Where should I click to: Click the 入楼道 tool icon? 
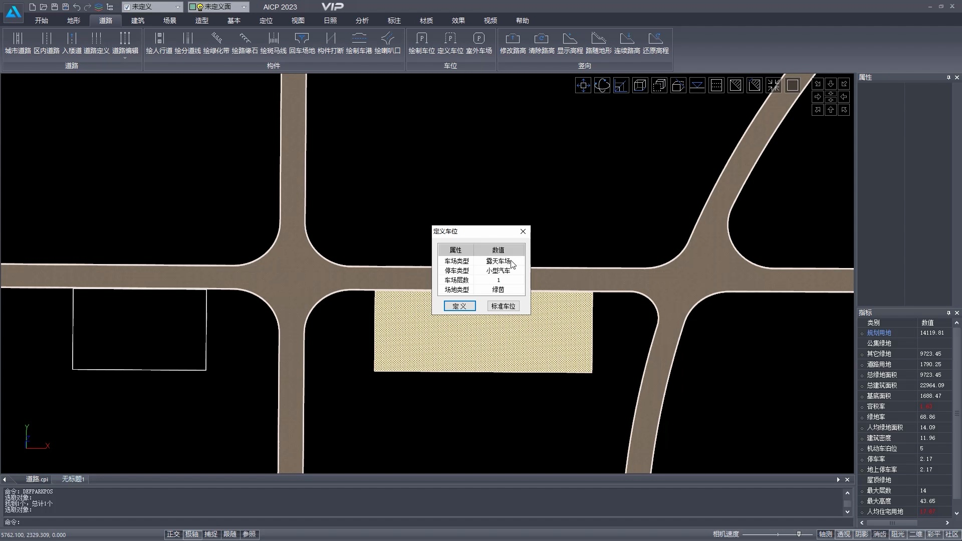click(72, 43)
